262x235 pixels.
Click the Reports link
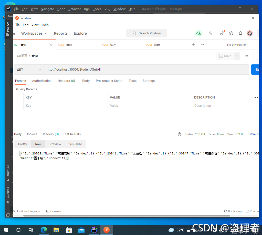pyautogui.click(x=61, y=33)
